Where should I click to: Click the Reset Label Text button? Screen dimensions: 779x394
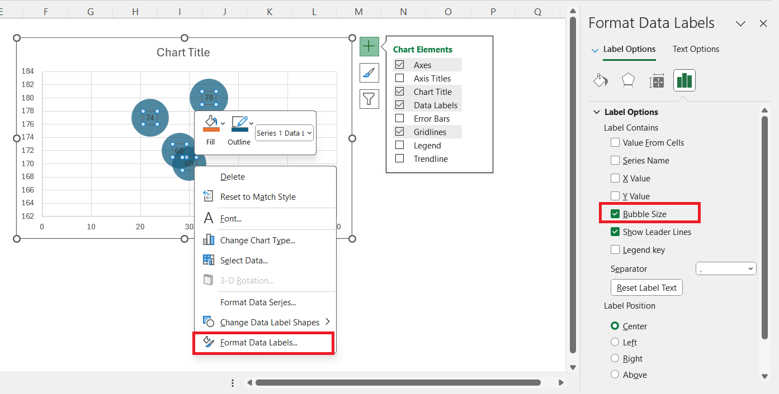[x=646, y=288]
